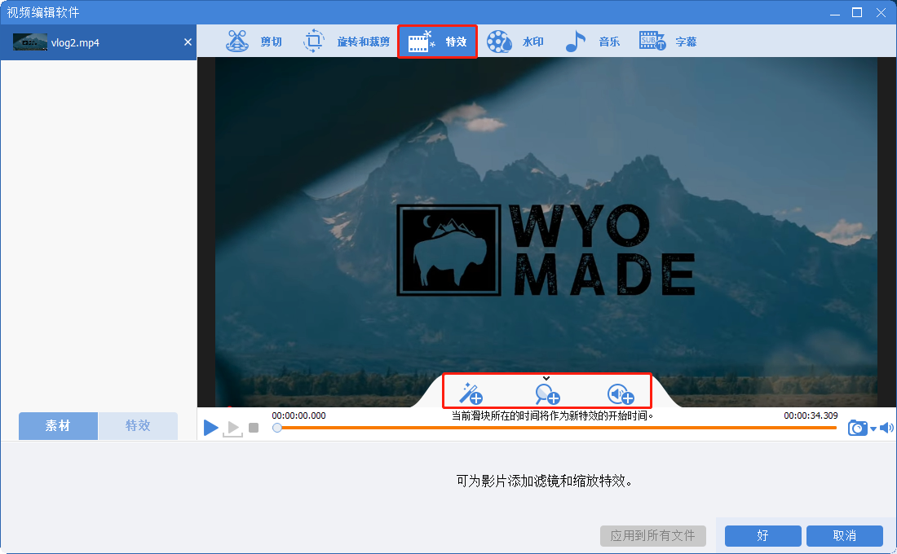Switch to the 特效 tab in left panel
Viewport: 897px width, 554px height.
(138, 425)
